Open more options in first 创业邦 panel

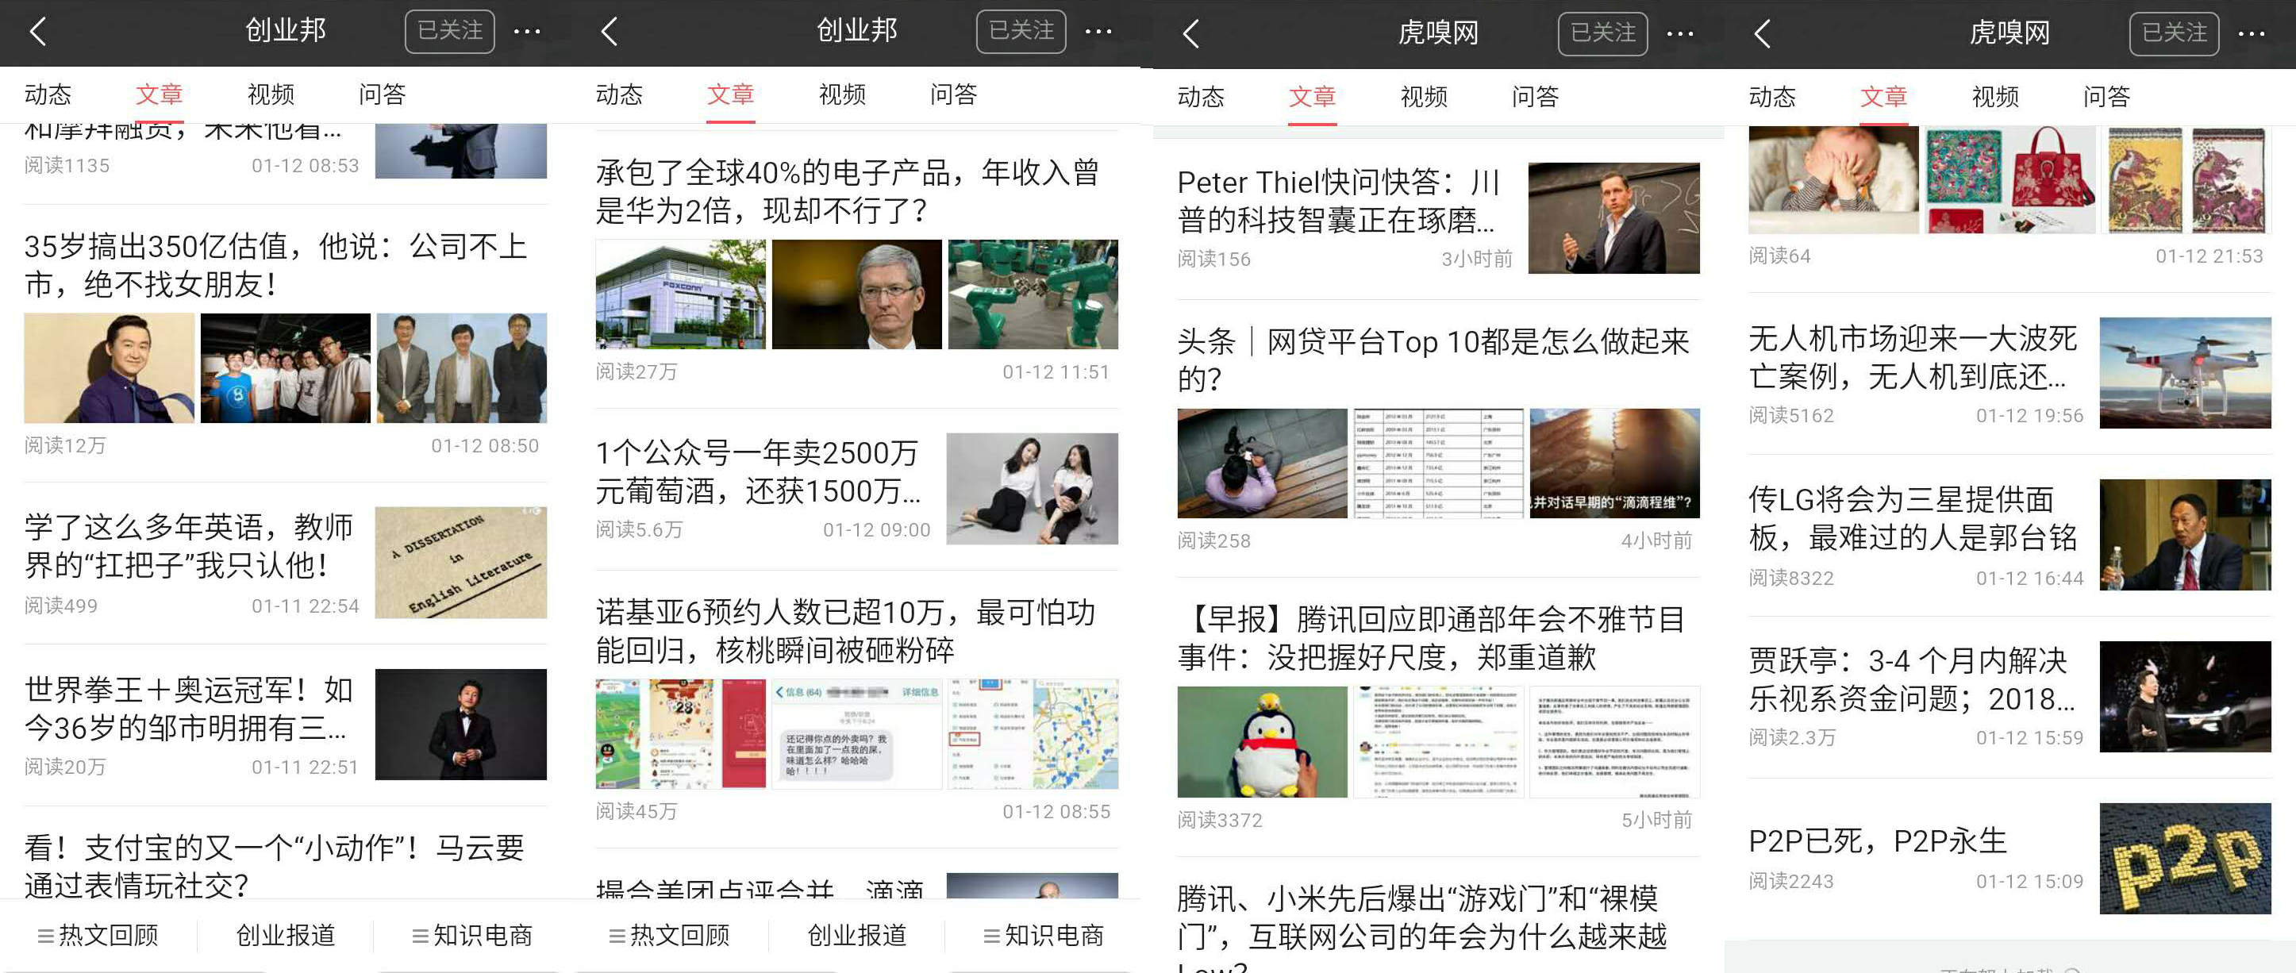click(x=528, y=32)
